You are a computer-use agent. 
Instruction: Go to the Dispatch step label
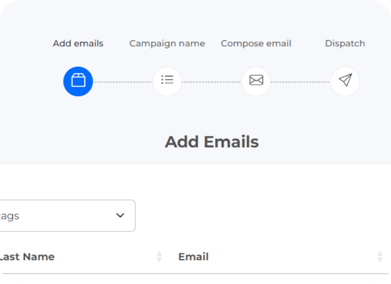point(345,44)
